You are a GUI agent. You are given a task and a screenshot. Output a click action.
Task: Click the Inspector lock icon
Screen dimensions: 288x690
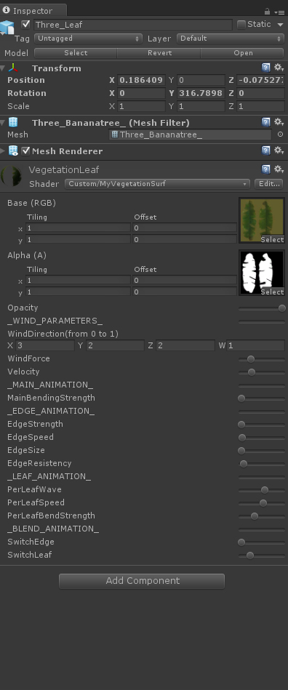(267, 12)
